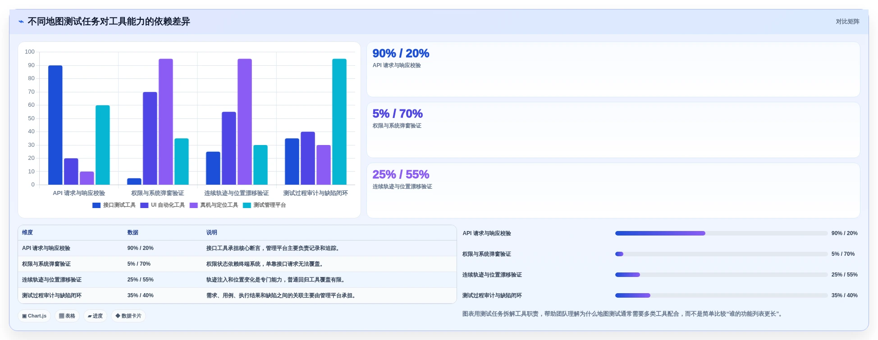Click progress value 90% / 20%
Image resolution: width=878 pixels, height=340 pixels.
coord(845,233)
